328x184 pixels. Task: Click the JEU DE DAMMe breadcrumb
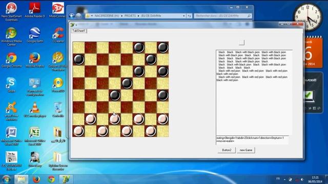coord(151,16)
